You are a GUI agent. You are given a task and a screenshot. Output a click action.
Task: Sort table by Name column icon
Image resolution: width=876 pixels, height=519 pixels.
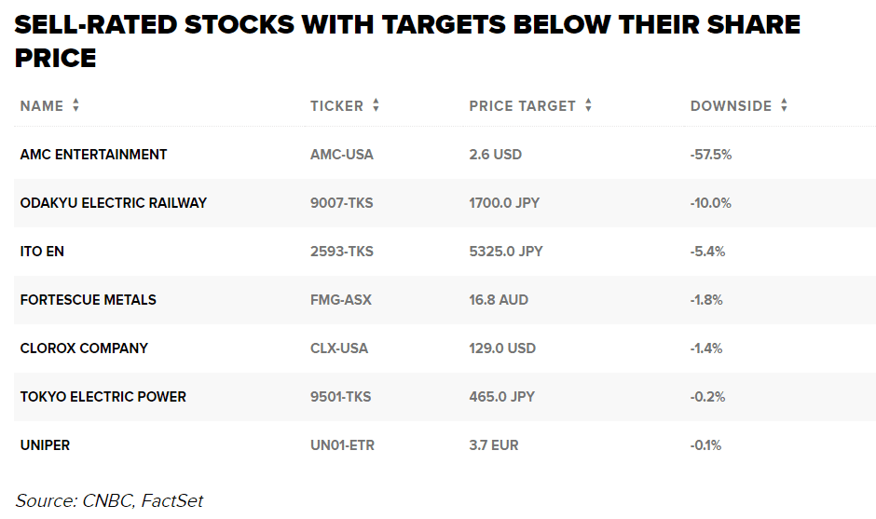coord(75,106)
